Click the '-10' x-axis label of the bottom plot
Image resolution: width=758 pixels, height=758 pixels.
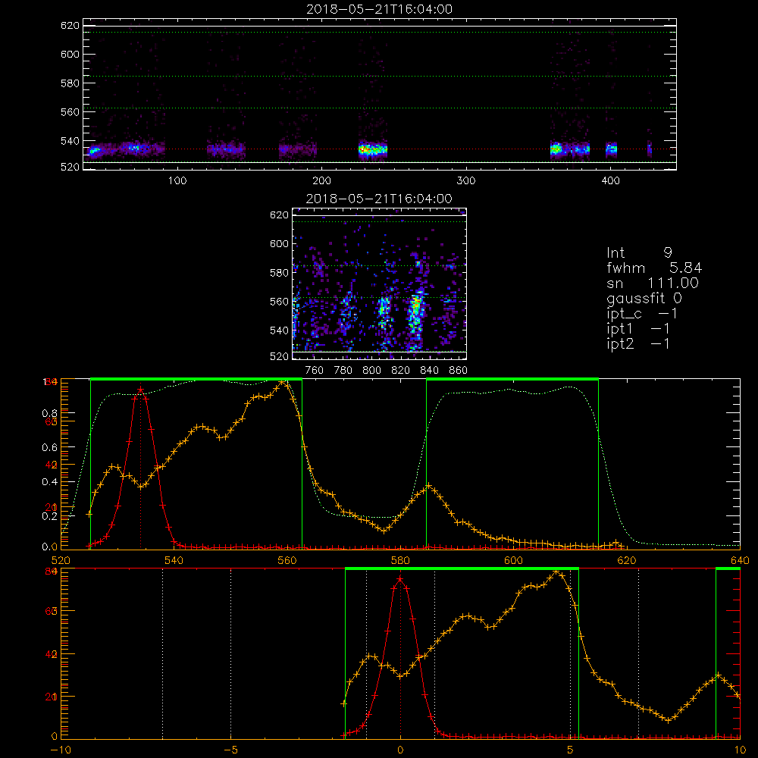[61, 750]
